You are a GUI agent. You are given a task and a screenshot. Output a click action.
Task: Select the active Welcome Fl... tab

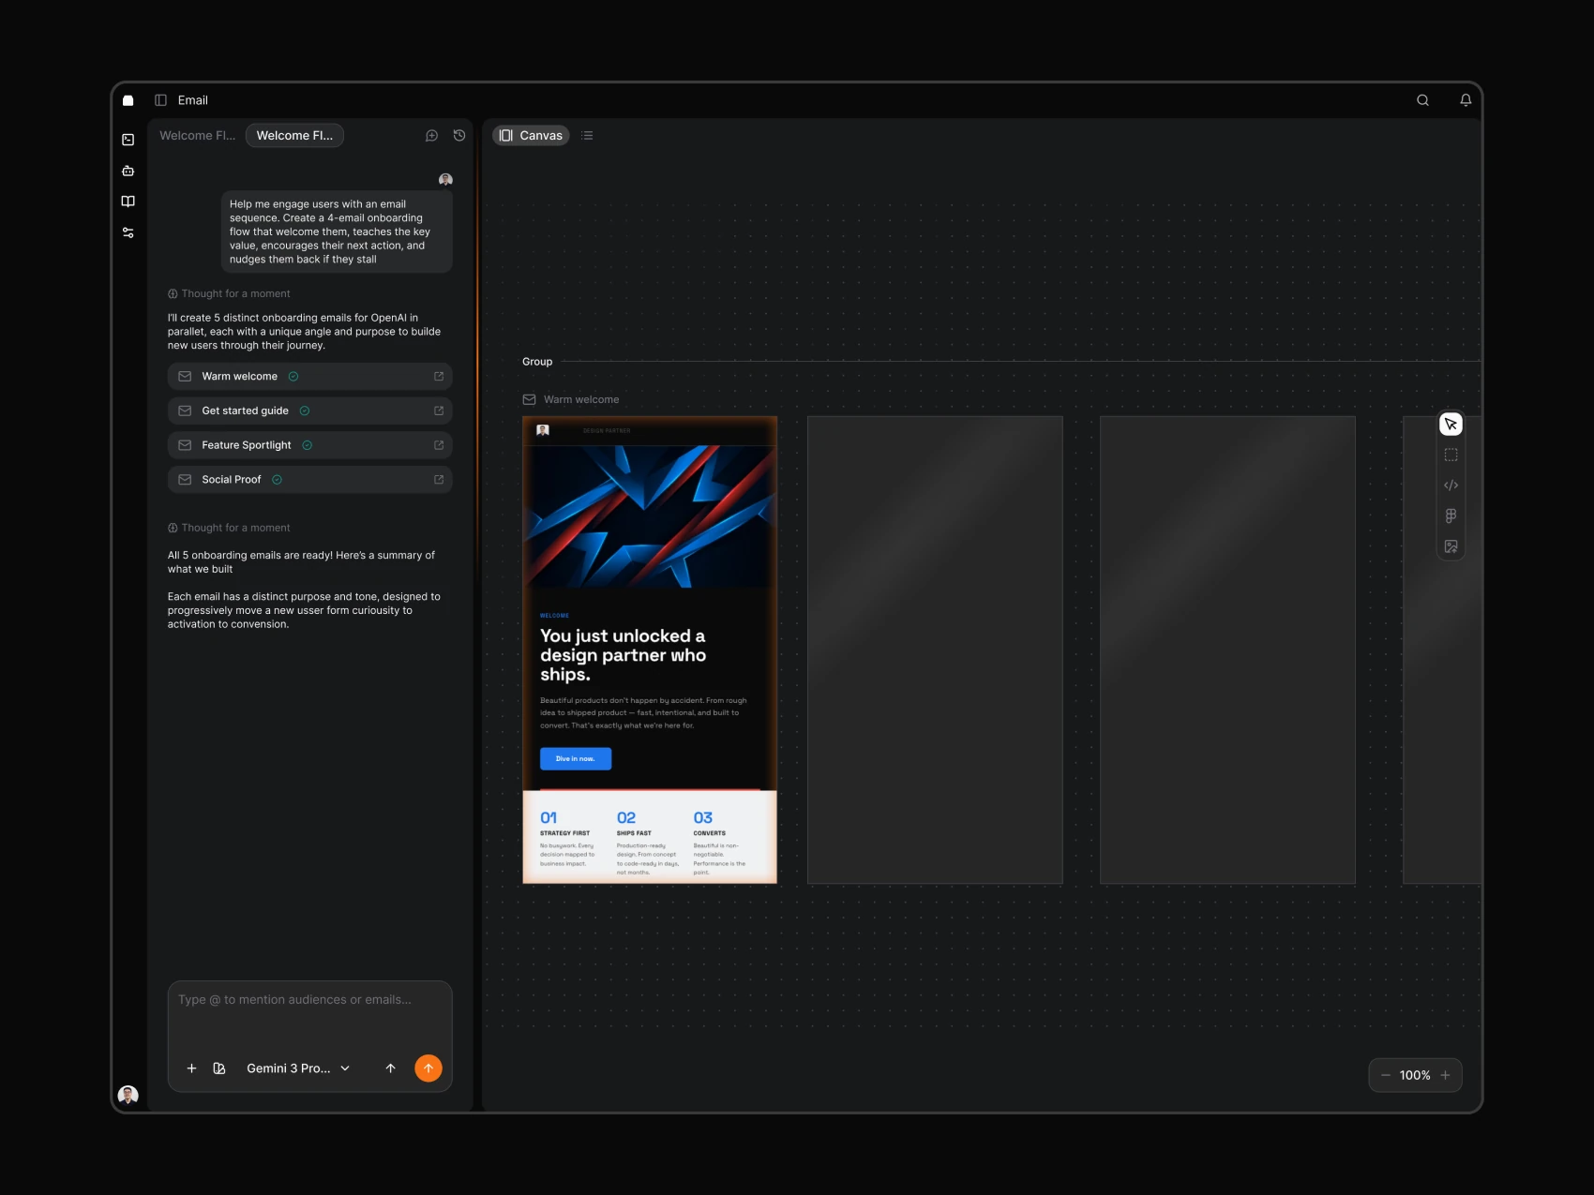click(294, 136)
